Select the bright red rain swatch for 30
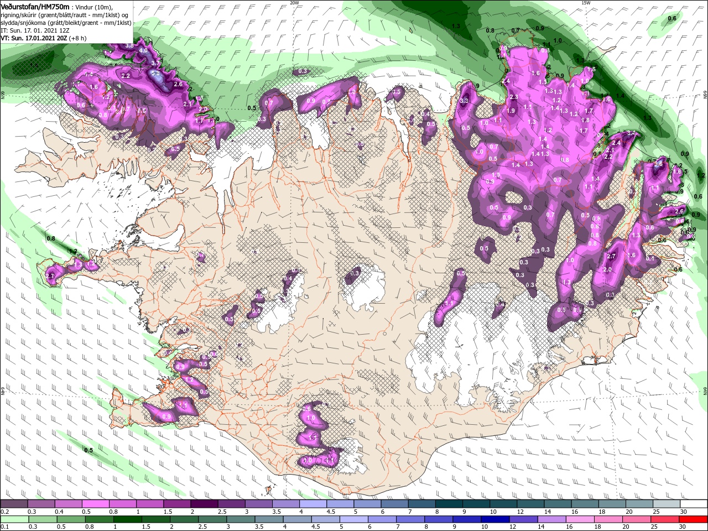The image size is (708, 531). [x=693, y=519]
